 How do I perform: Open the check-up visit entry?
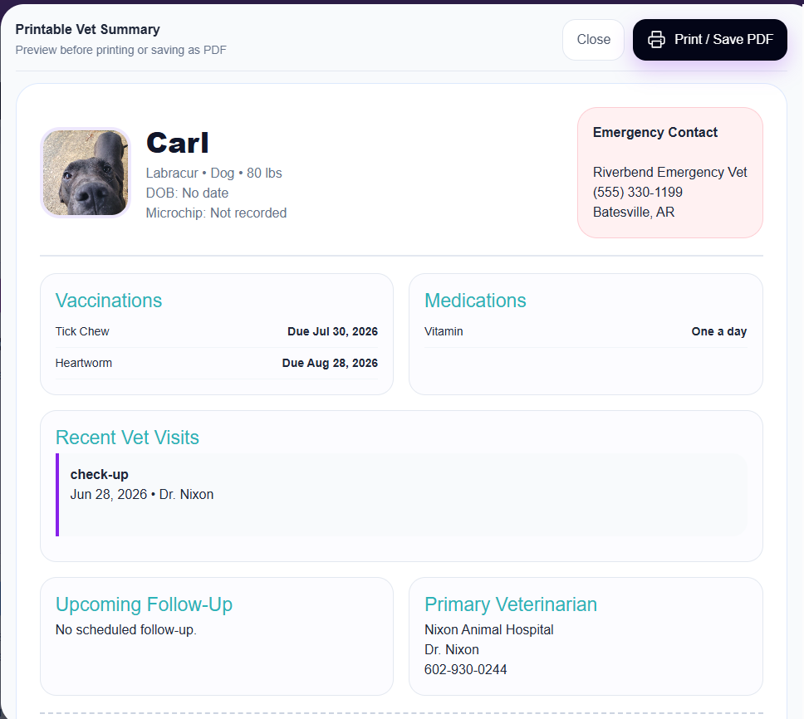coord(401,495)
